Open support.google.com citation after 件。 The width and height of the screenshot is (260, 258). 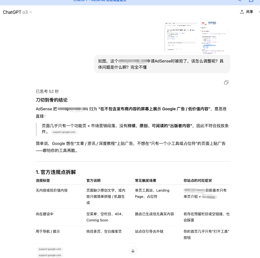[64, 132]
